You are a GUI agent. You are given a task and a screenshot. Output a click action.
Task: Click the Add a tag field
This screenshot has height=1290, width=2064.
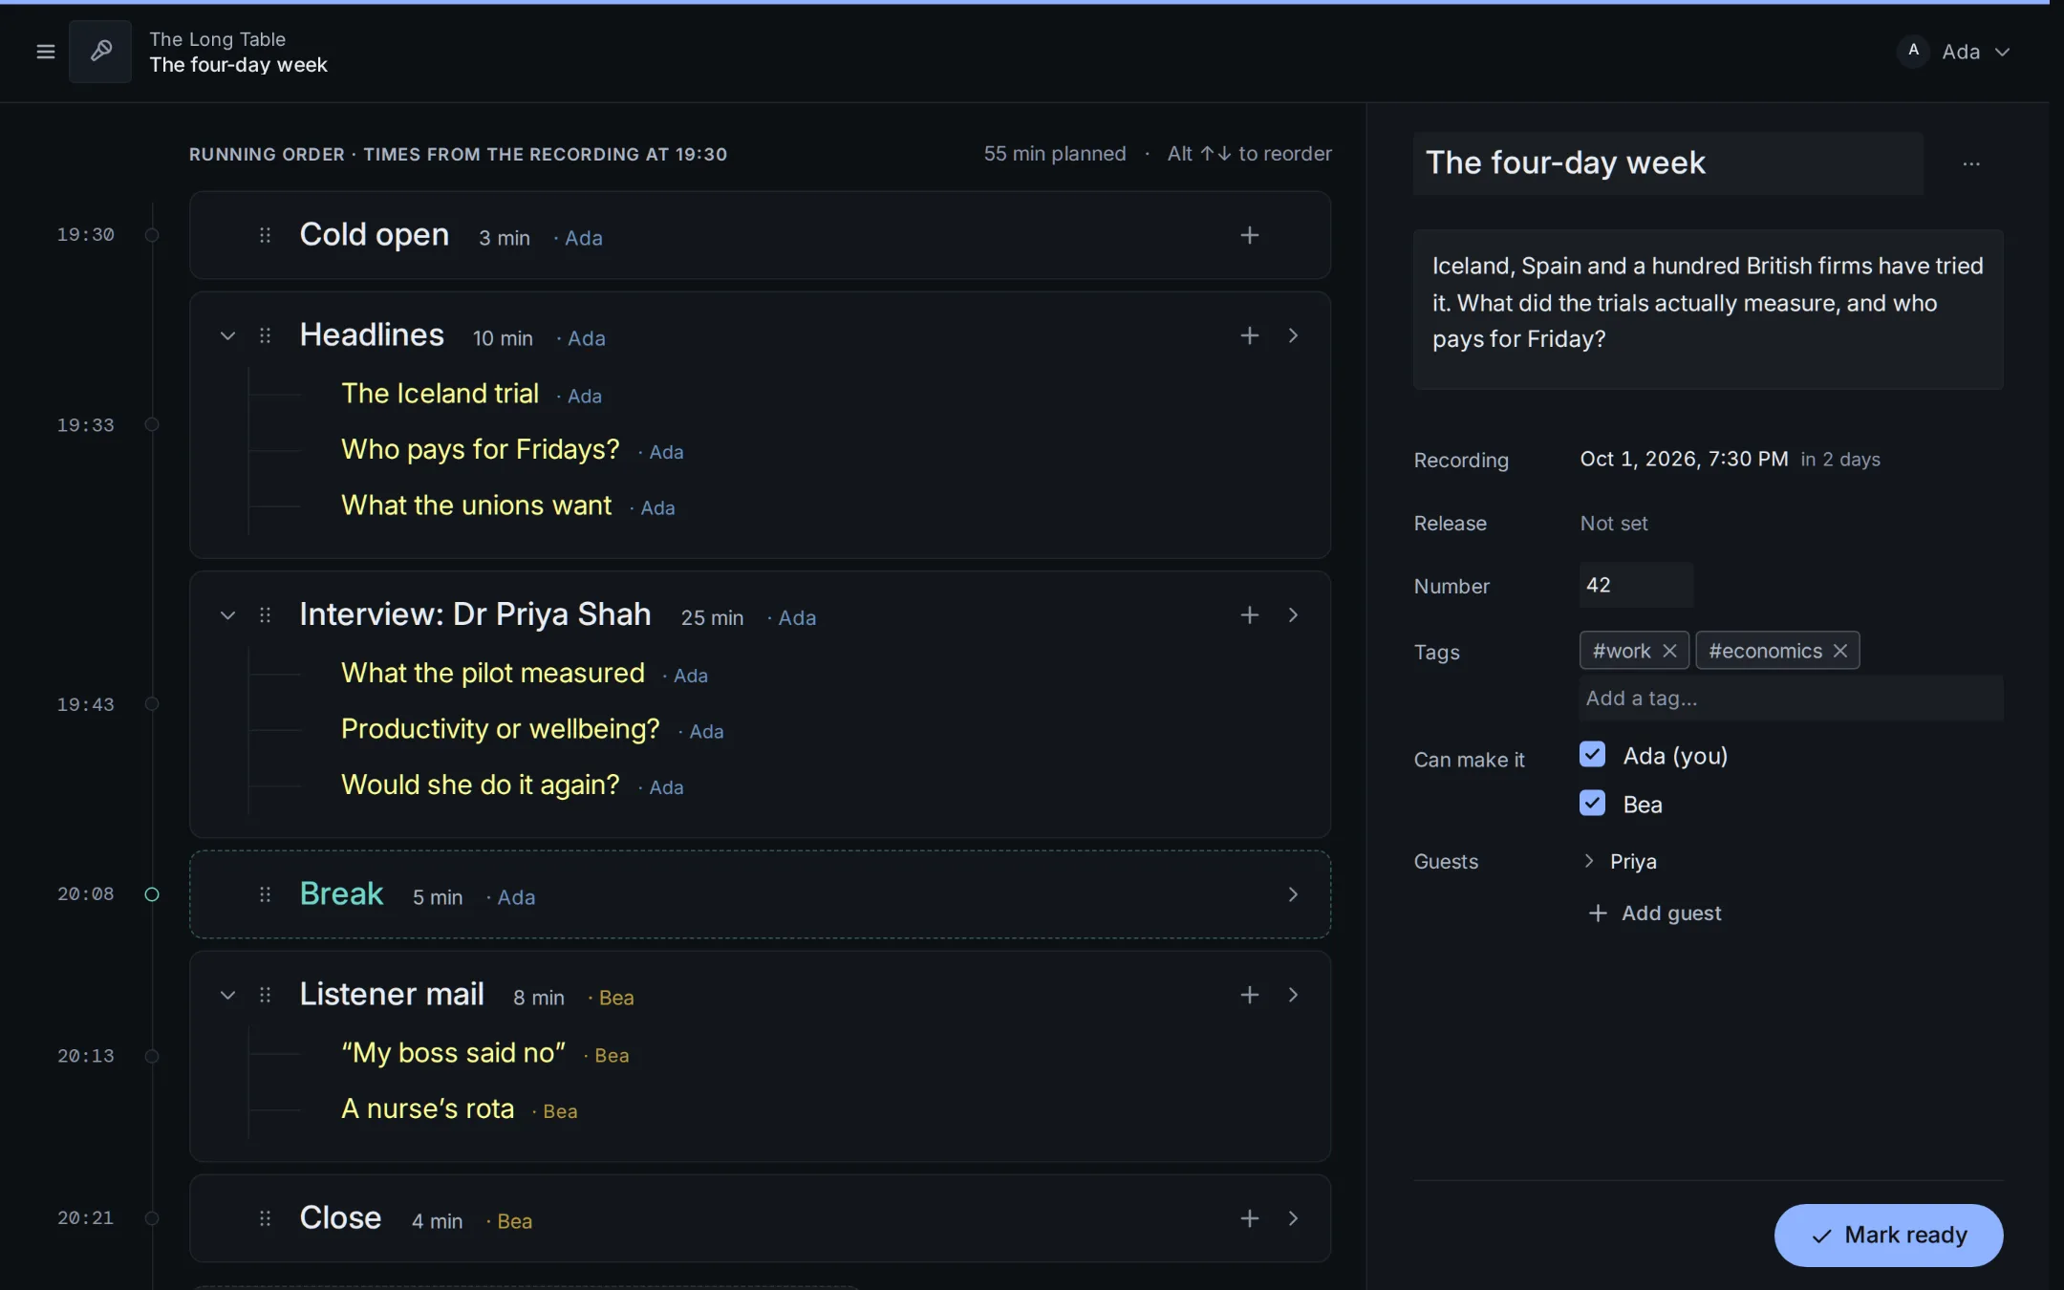point(1791,699)
